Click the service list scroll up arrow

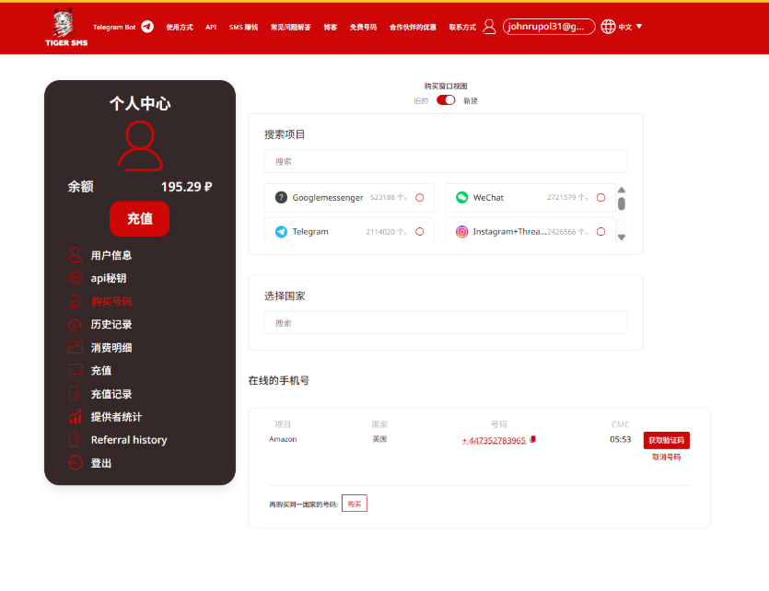point(622,191)
